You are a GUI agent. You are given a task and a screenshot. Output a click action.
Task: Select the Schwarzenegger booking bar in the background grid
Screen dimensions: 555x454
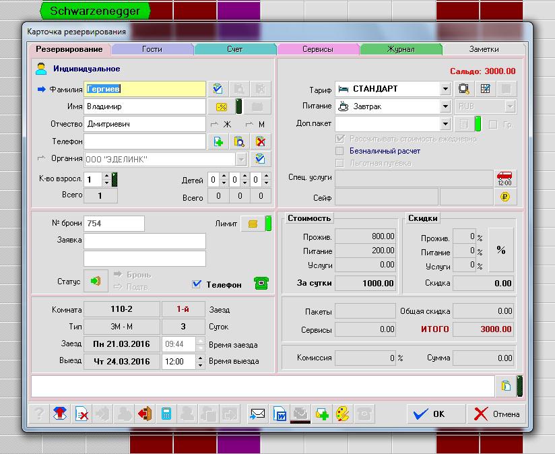(95, 11)
